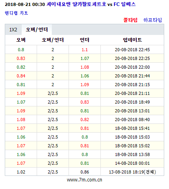The height and width of the screenshot is (189, 169).
Task: Click over odds 0.81 in the 21:15 row
Action: pos(21,85)
